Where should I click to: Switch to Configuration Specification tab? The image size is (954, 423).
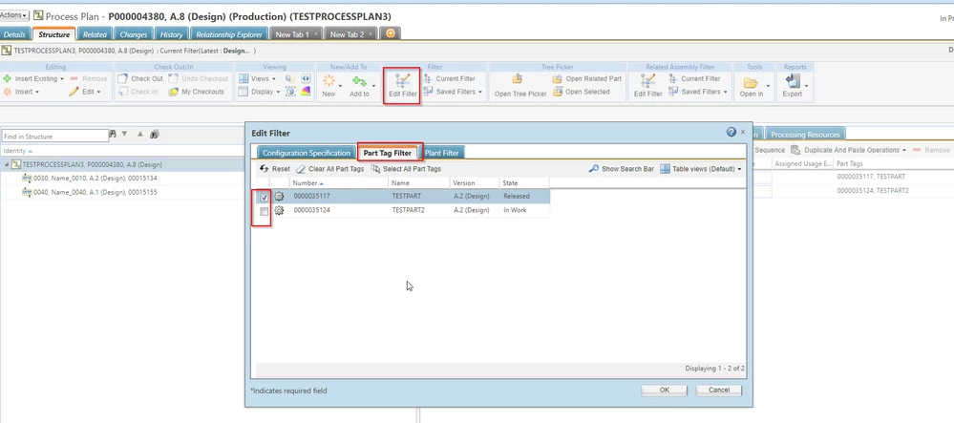(x=307, y=153)
